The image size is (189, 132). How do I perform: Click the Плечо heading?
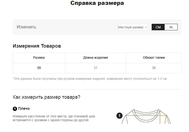pos(24,109)
